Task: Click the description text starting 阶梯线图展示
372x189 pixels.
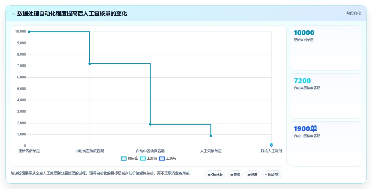Action: pyautogui.click(x=101, y=173)
